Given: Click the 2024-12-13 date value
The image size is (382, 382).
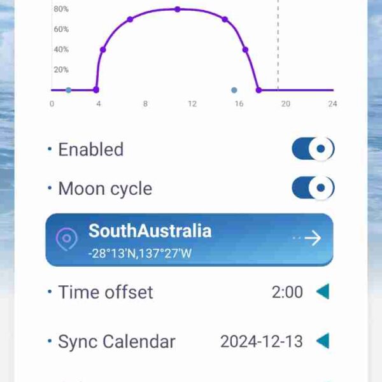Looking at the screenshot, I should [262, 341].
